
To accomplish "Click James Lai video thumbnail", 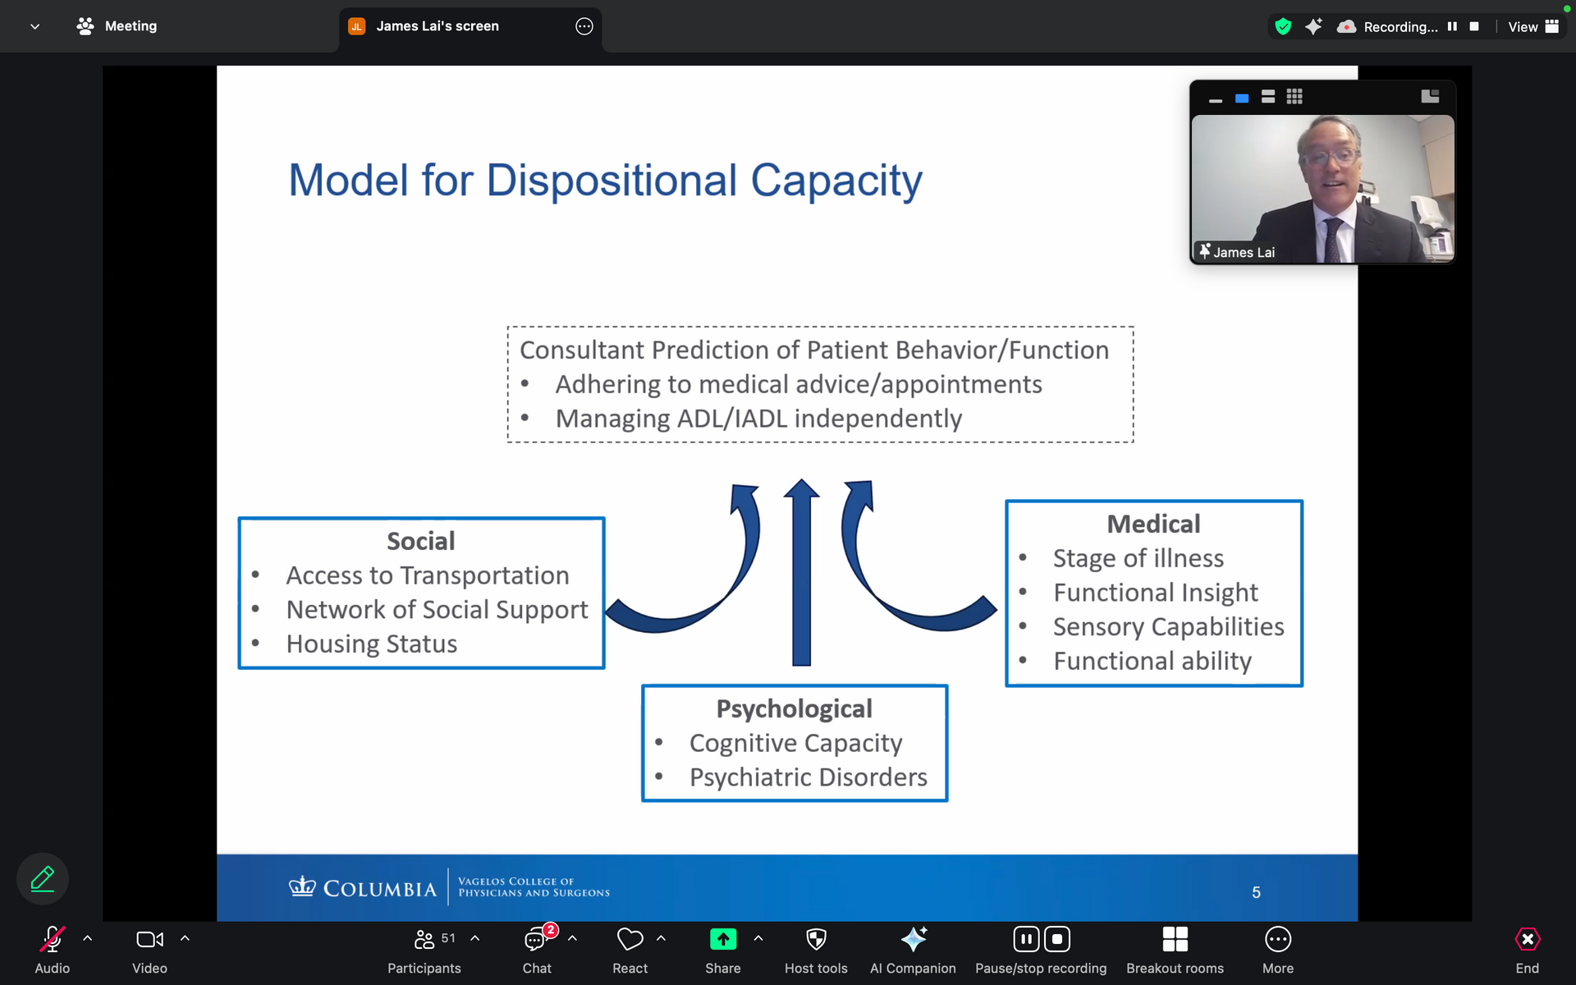I will pos(1322,189).
